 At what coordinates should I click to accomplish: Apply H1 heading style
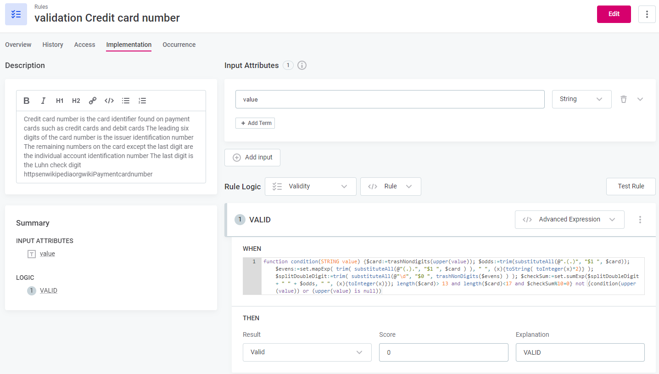60,101
